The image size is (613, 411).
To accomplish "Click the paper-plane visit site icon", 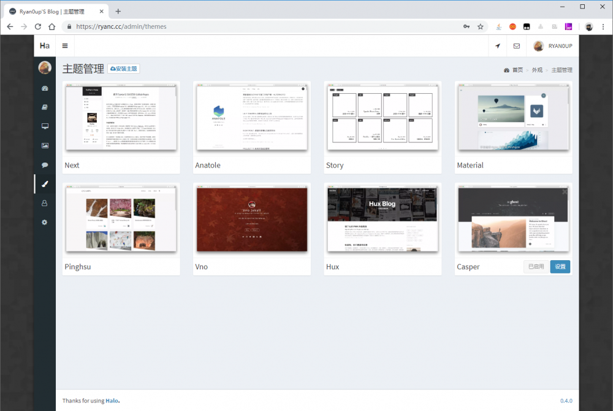I will click(x=498, y=46).
